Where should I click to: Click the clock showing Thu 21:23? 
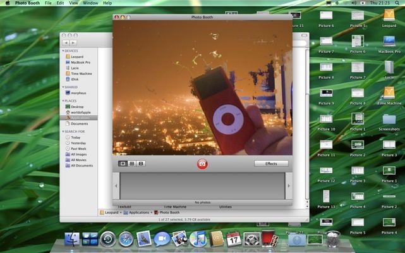click(x=380, y=3)
